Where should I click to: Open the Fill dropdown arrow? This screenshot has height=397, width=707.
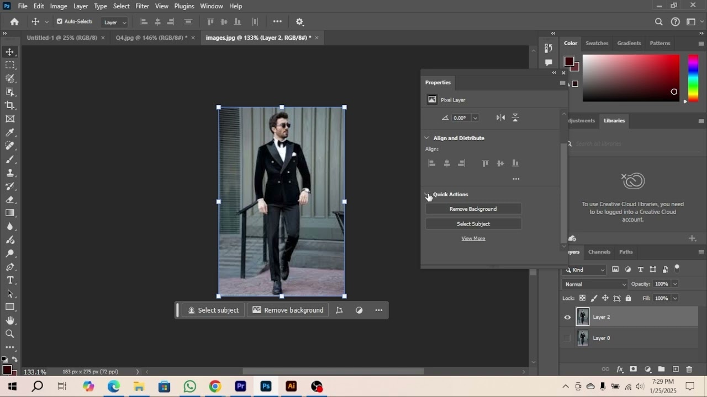tap(675, 298)
